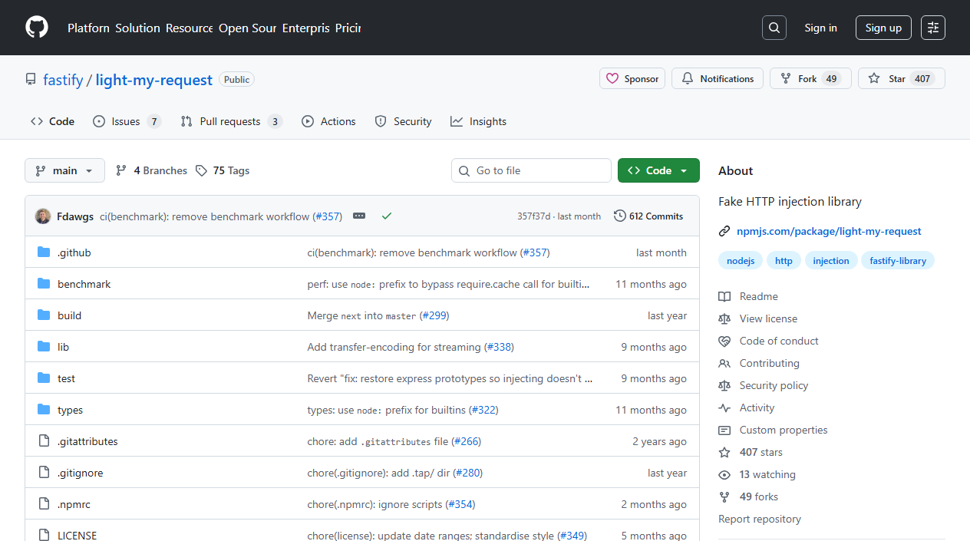Select the nodejs topic tag
Viewport: 970px width, 541px height.
[x=741, y=261]
